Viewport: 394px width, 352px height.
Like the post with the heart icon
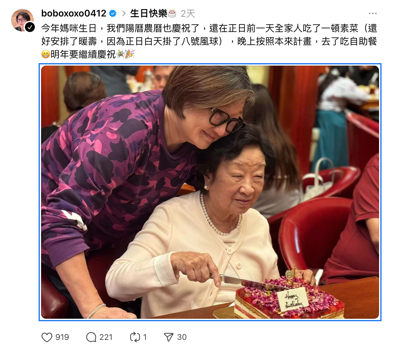(x=47, y=337)
